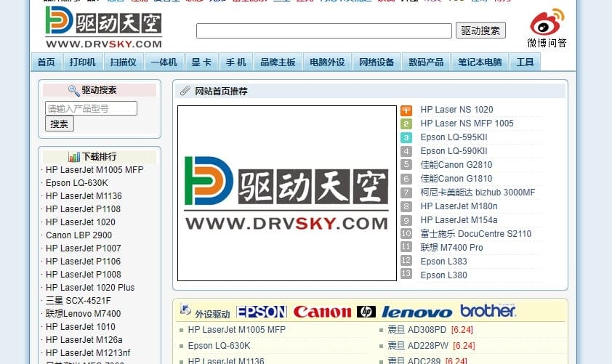Open the 数码产品 navigation tab
Screen dimensions: 612x364
[426, 62]
